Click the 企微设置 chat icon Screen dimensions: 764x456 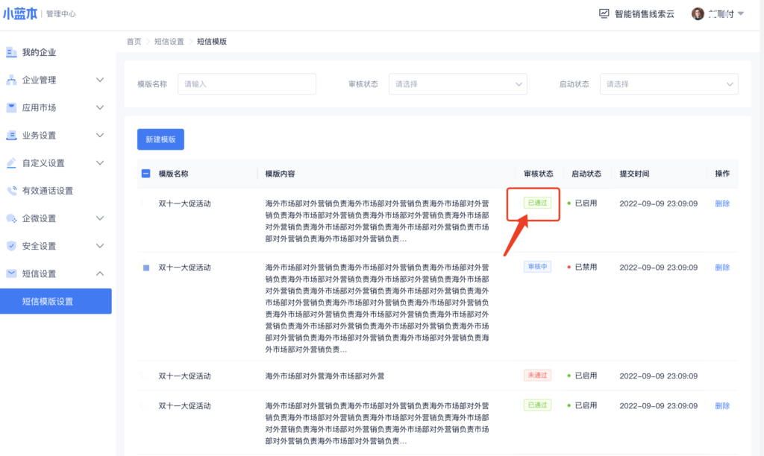point(11,218)
